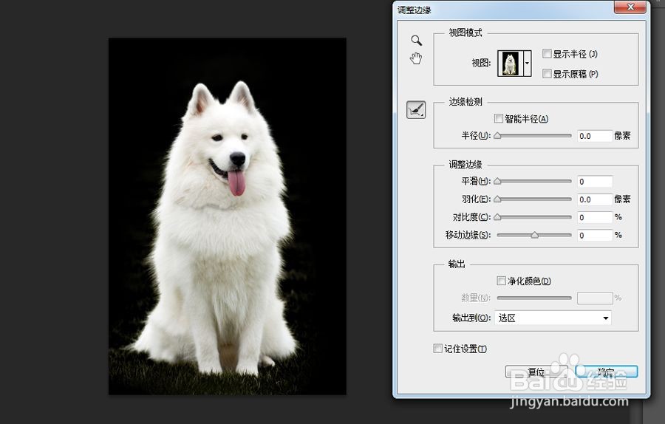Close the 调整边缘 dialog
This screenshot has width=665, height=424.
(x=630, y=7)
